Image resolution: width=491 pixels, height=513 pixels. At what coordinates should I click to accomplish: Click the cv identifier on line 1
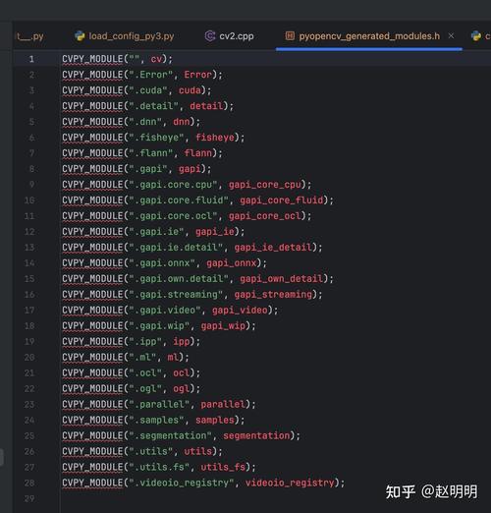coord(156,59)
